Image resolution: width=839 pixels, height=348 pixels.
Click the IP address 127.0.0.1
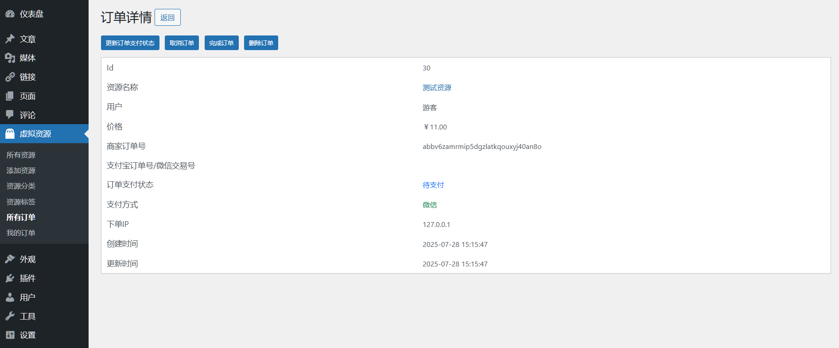coord(436,225)
